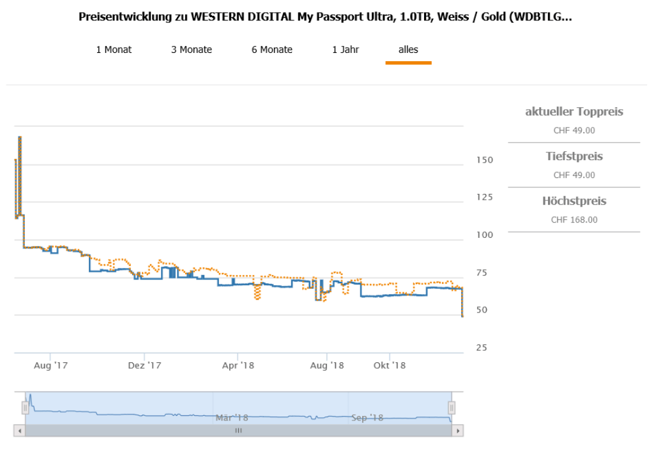
Task: Select the alles time range tab
Action: pos(408,50)
